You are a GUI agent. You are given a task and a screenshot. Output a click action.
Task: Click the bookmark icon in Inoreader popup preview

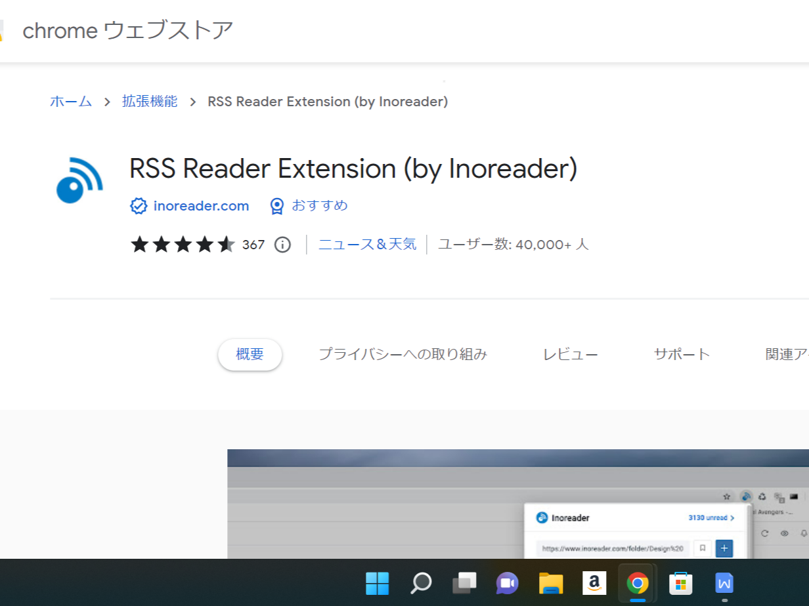pyautogui.click(x=703, y=548)
